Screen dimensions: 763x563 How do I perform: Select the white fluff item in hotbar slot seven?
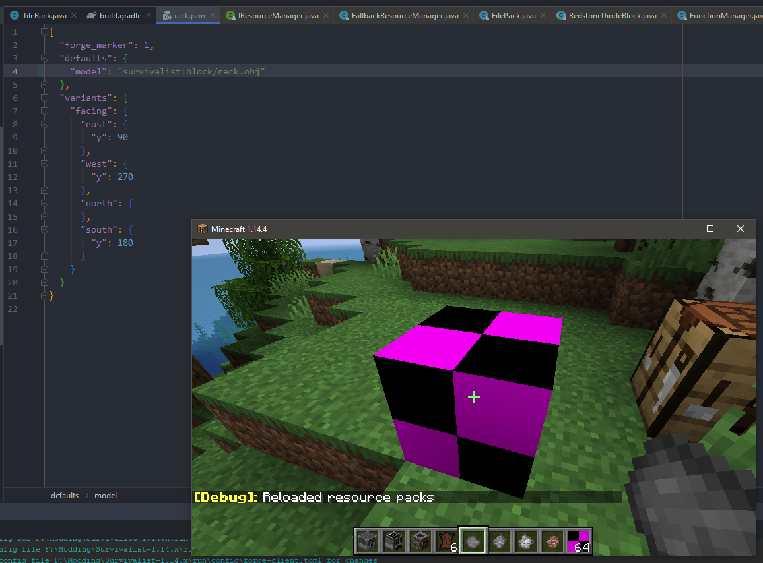pyautogui.click(x=525, y=541)
